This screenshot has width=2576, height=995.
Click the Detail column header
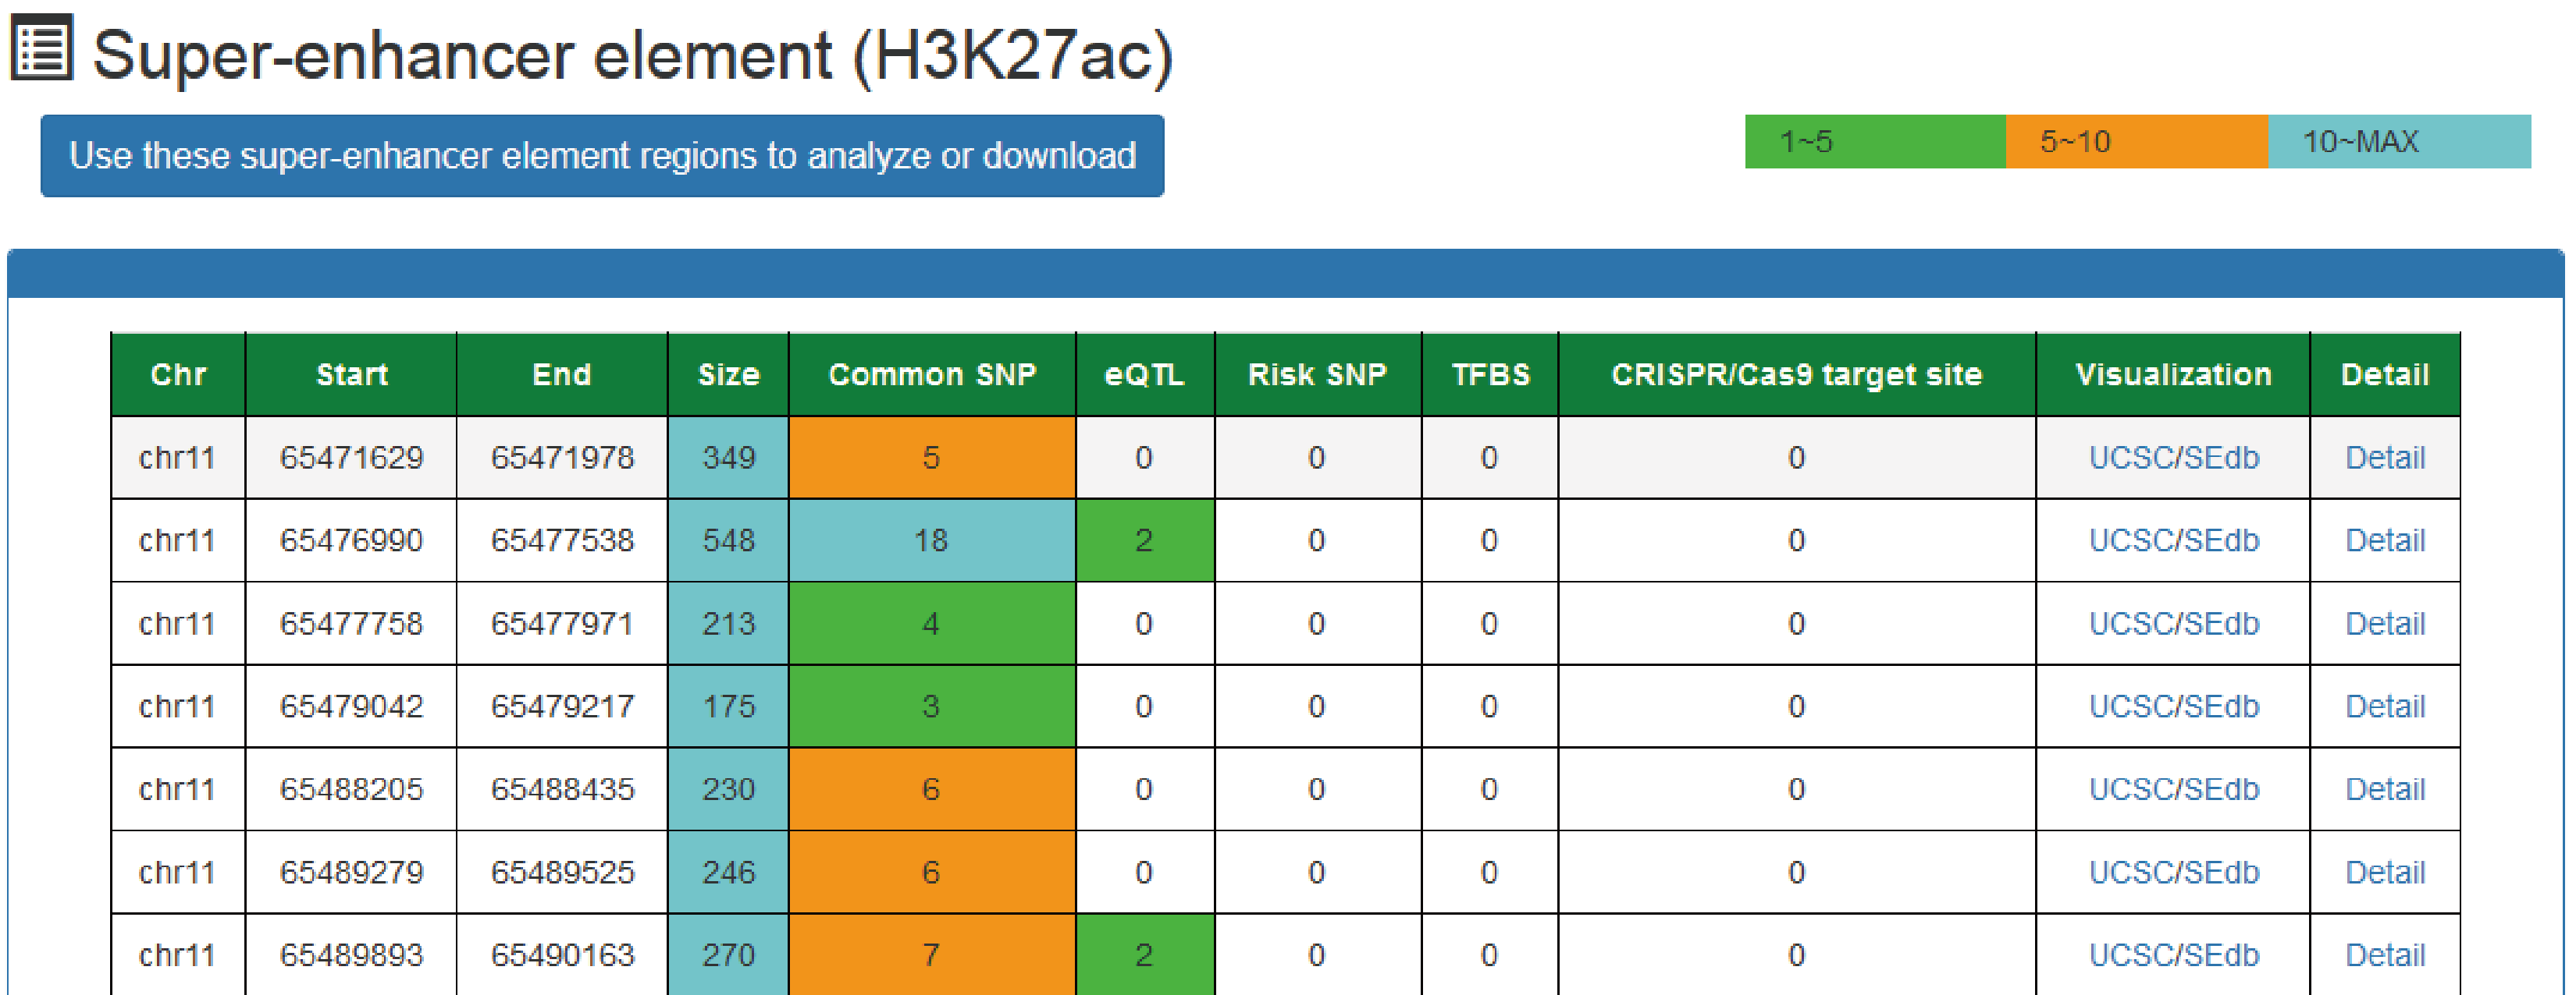pos(2385,374)
